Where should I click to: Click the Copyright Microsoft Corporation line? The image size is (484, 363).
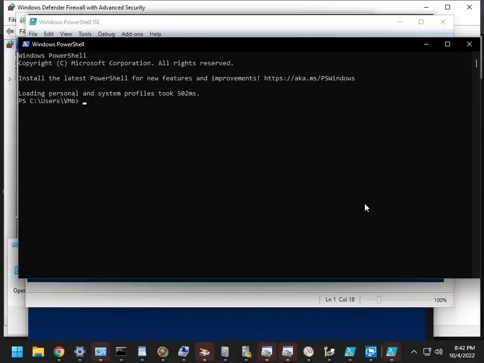pyautogui.click(x=126, y=63)
